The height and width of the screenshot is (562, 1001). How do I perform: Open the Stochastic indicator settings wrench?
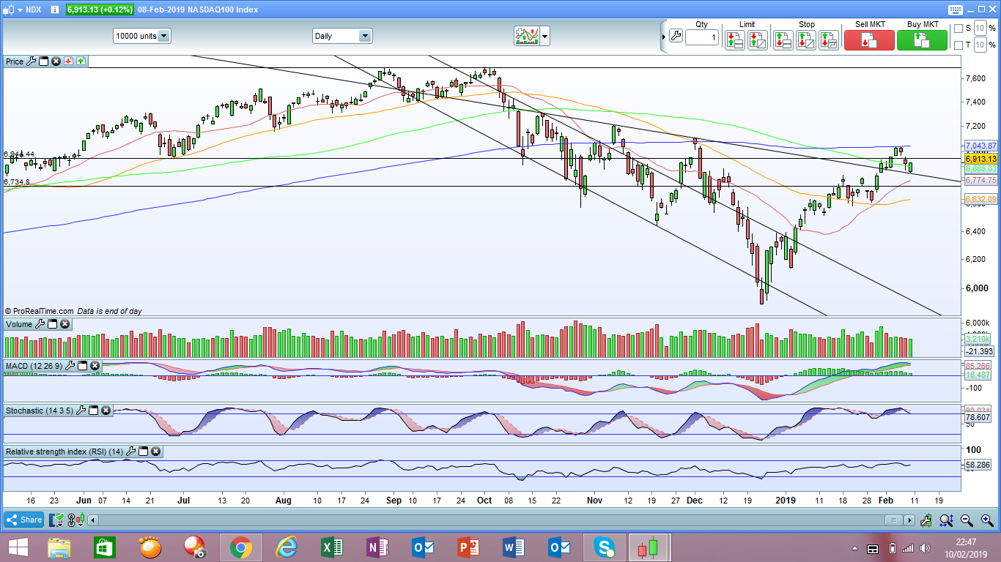coord(81,411)
